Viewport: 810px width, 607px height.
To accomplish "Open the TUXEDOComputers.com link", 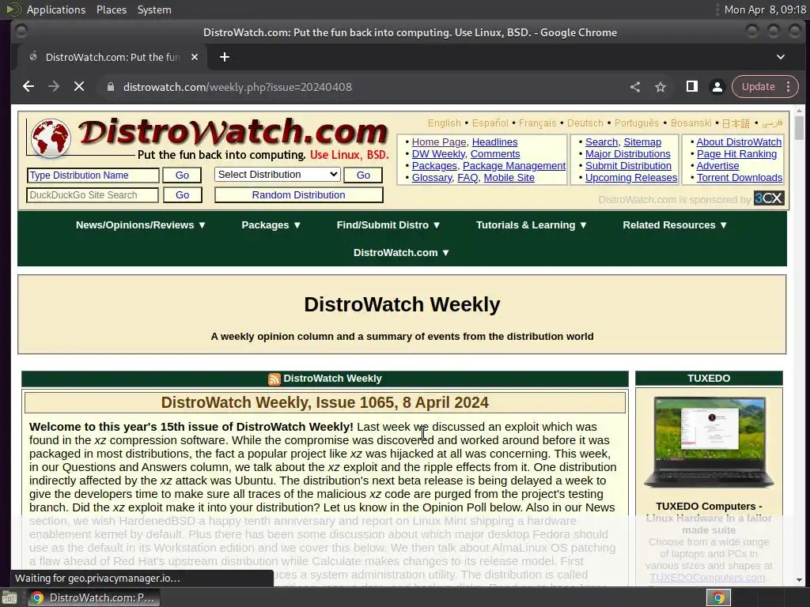I will (707, 578).
